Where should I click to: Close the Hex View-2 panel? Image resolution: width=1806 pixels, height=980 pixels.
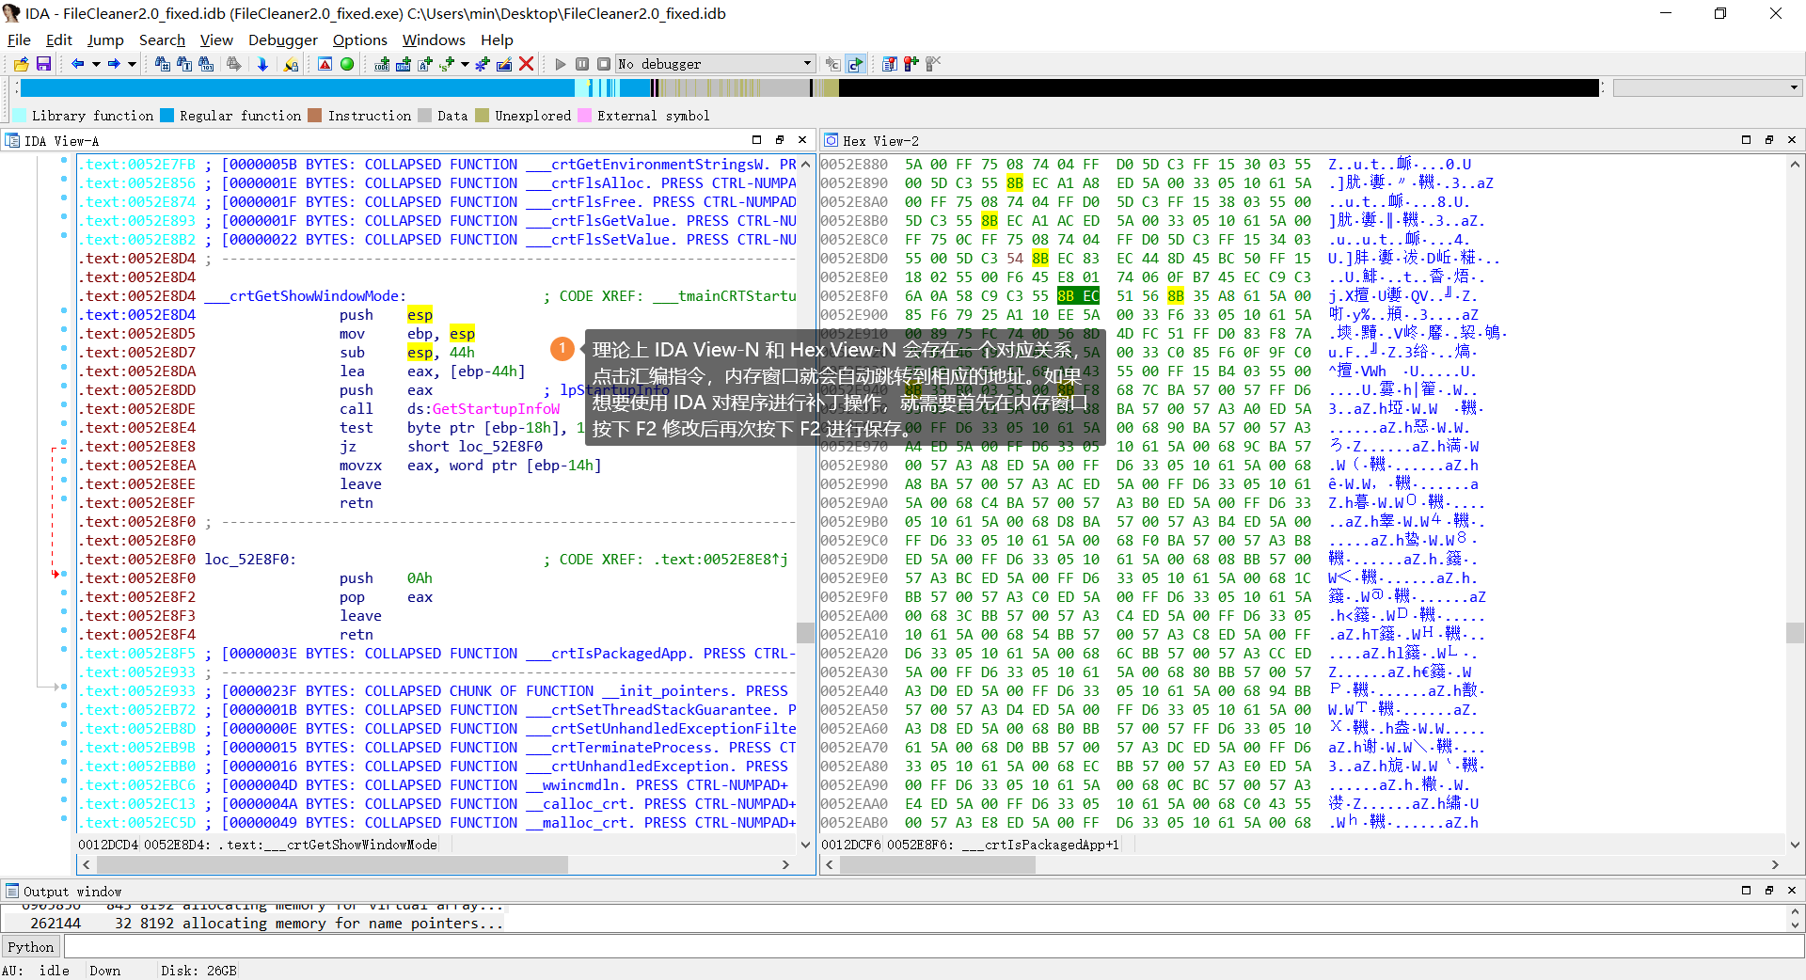point(1792,140)
